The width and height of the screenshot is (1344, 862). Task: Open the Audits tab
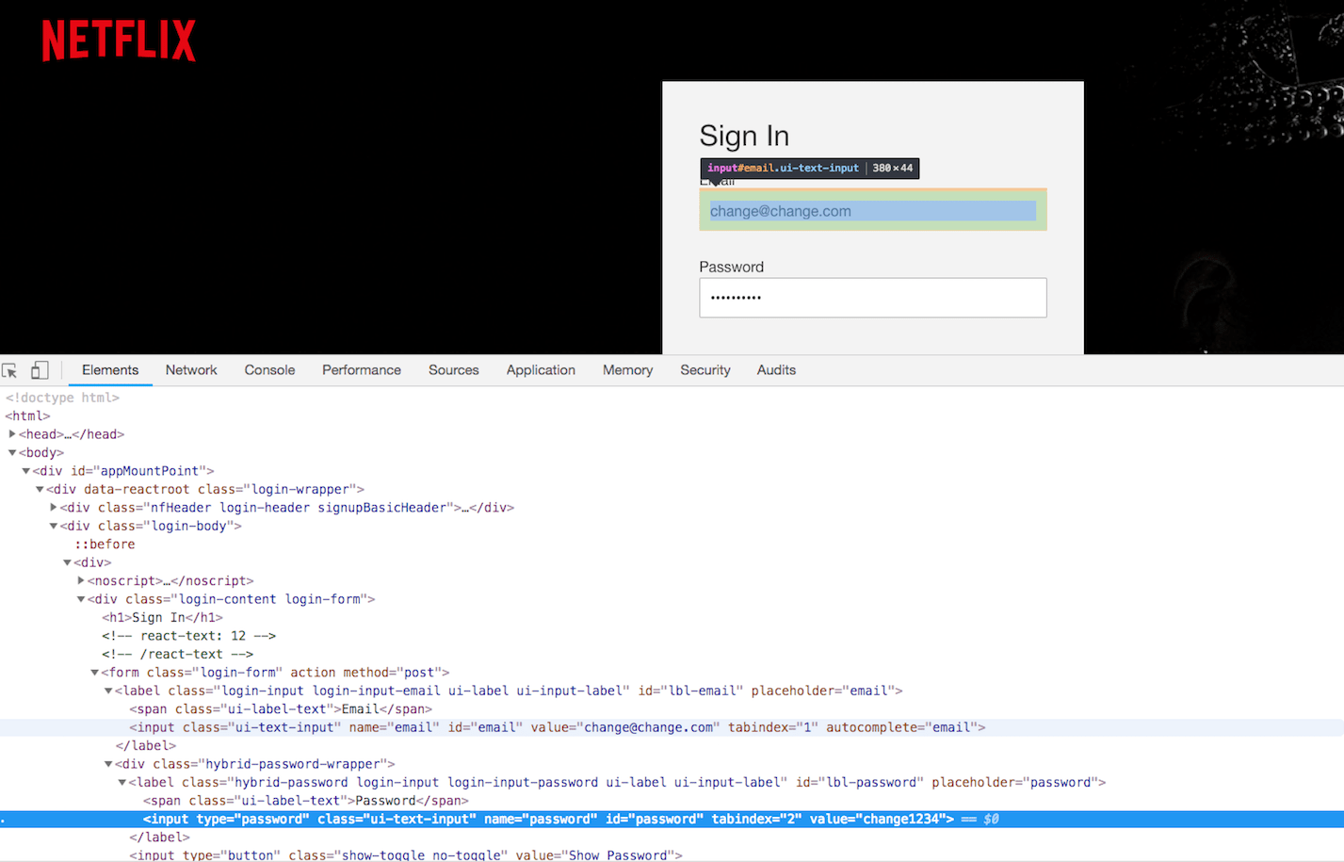coord(776,370)
